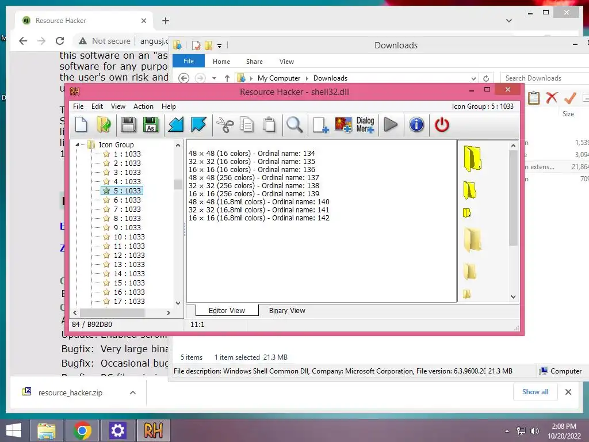This screenshot has height=442, width=589.
Task: Select tree item 17 : 1033
Action: pyautogui.click(x=129, y=302)
